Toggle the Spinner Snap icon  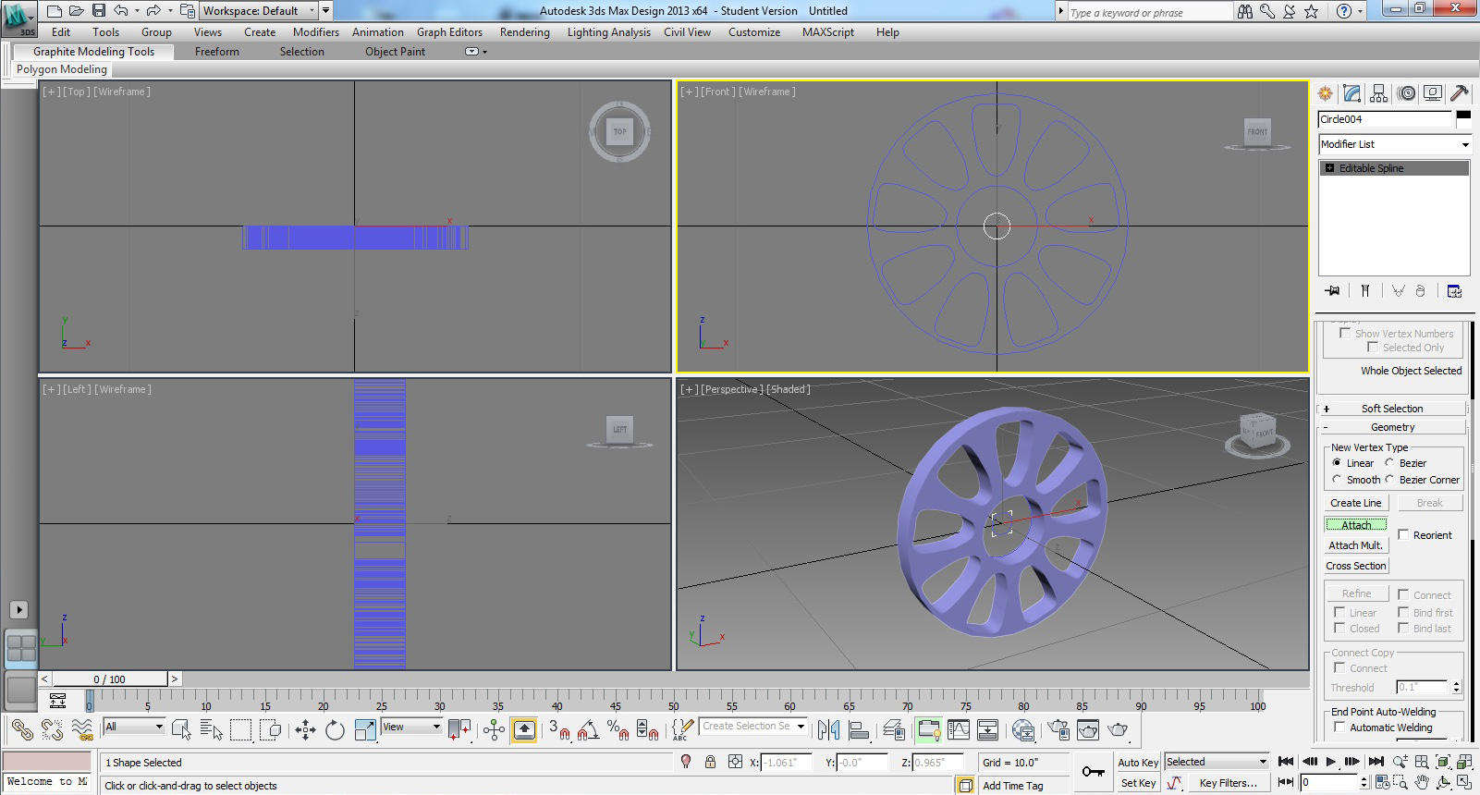point(647,730)
